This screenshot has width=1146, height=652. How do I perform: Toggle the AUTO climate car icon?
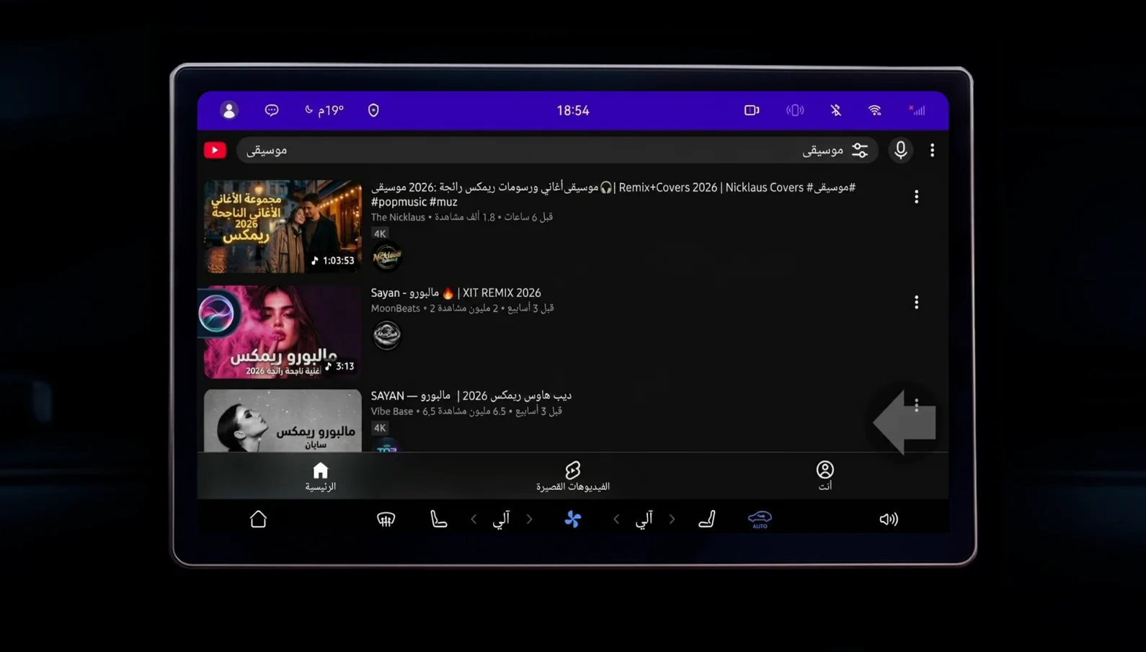tap(760, 519)
